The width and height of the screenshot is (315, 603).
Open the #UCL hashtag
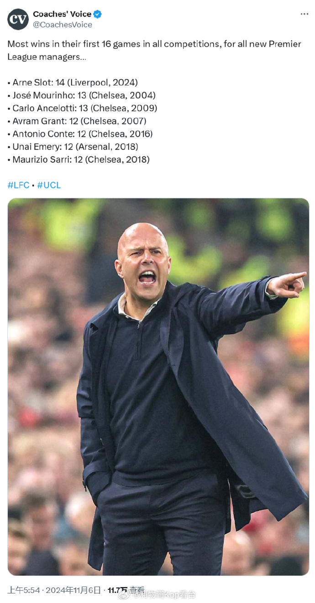point(49,185)
